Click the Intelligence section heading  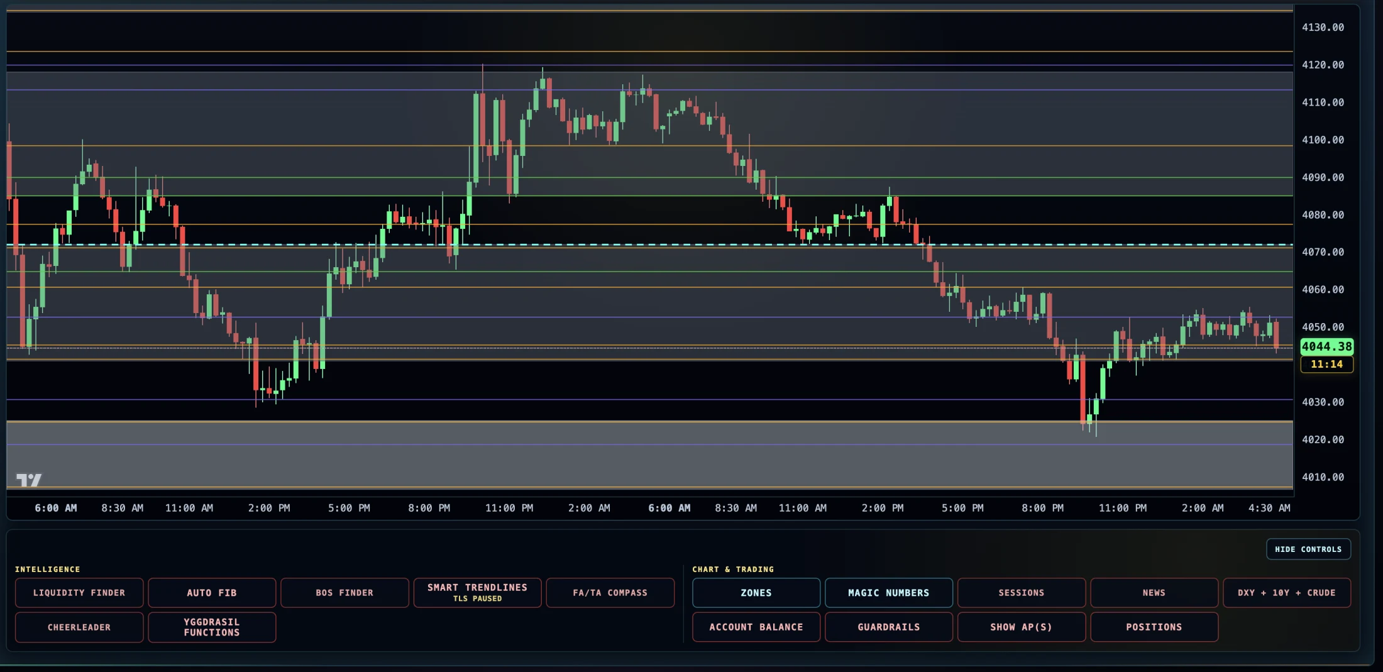click(x=48, y=570)
